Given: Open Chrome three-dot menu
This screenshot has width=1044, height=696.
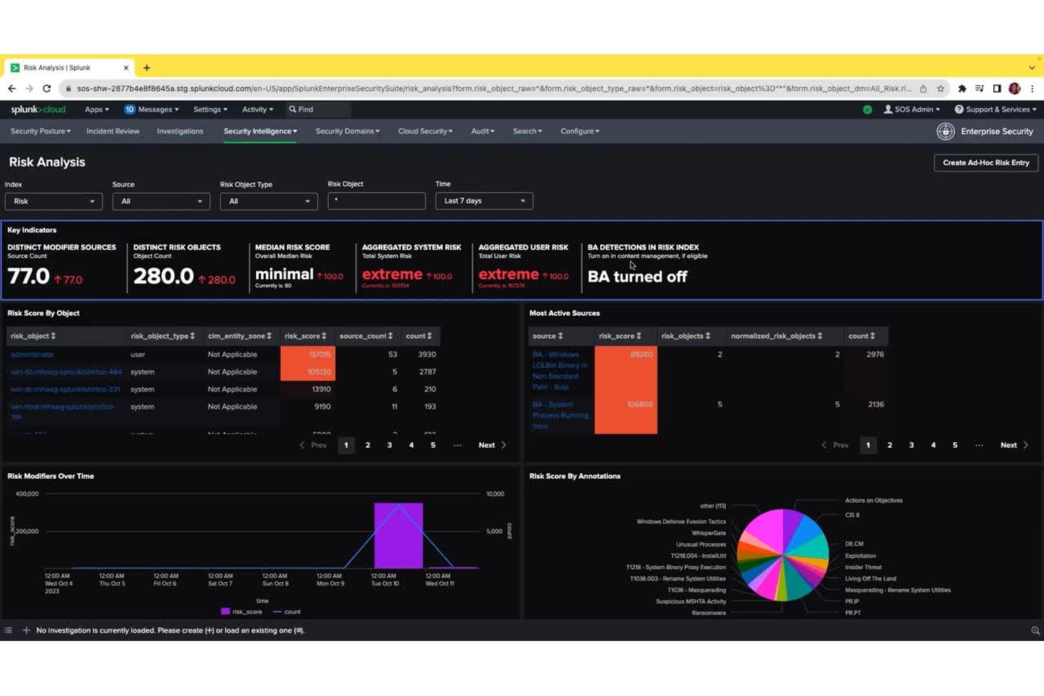Looking at the screenshot, I should (x=1032, y=89).
